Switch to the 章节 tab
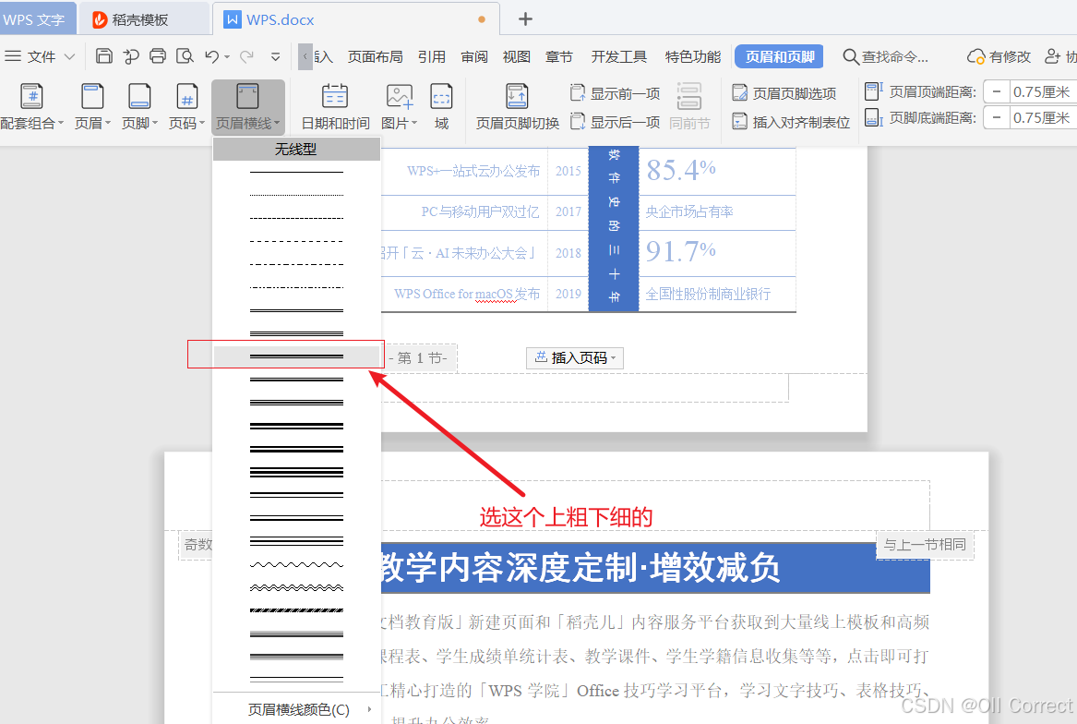The image size is (1077, 724). pos(559,56)
